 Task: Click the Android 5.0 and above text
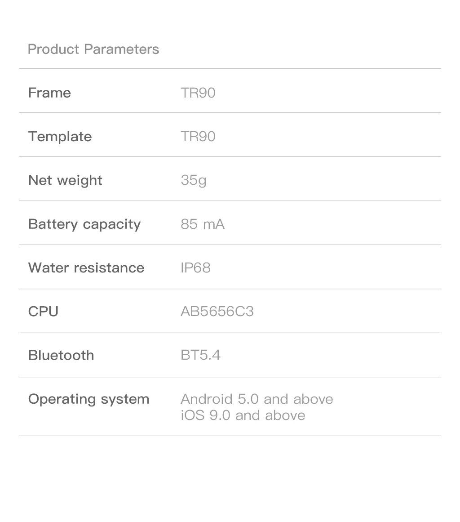(x=257, y=399)
